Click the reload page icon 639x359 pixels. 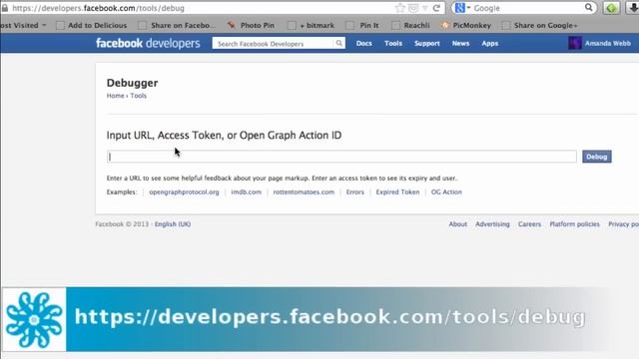coord(436,8)
